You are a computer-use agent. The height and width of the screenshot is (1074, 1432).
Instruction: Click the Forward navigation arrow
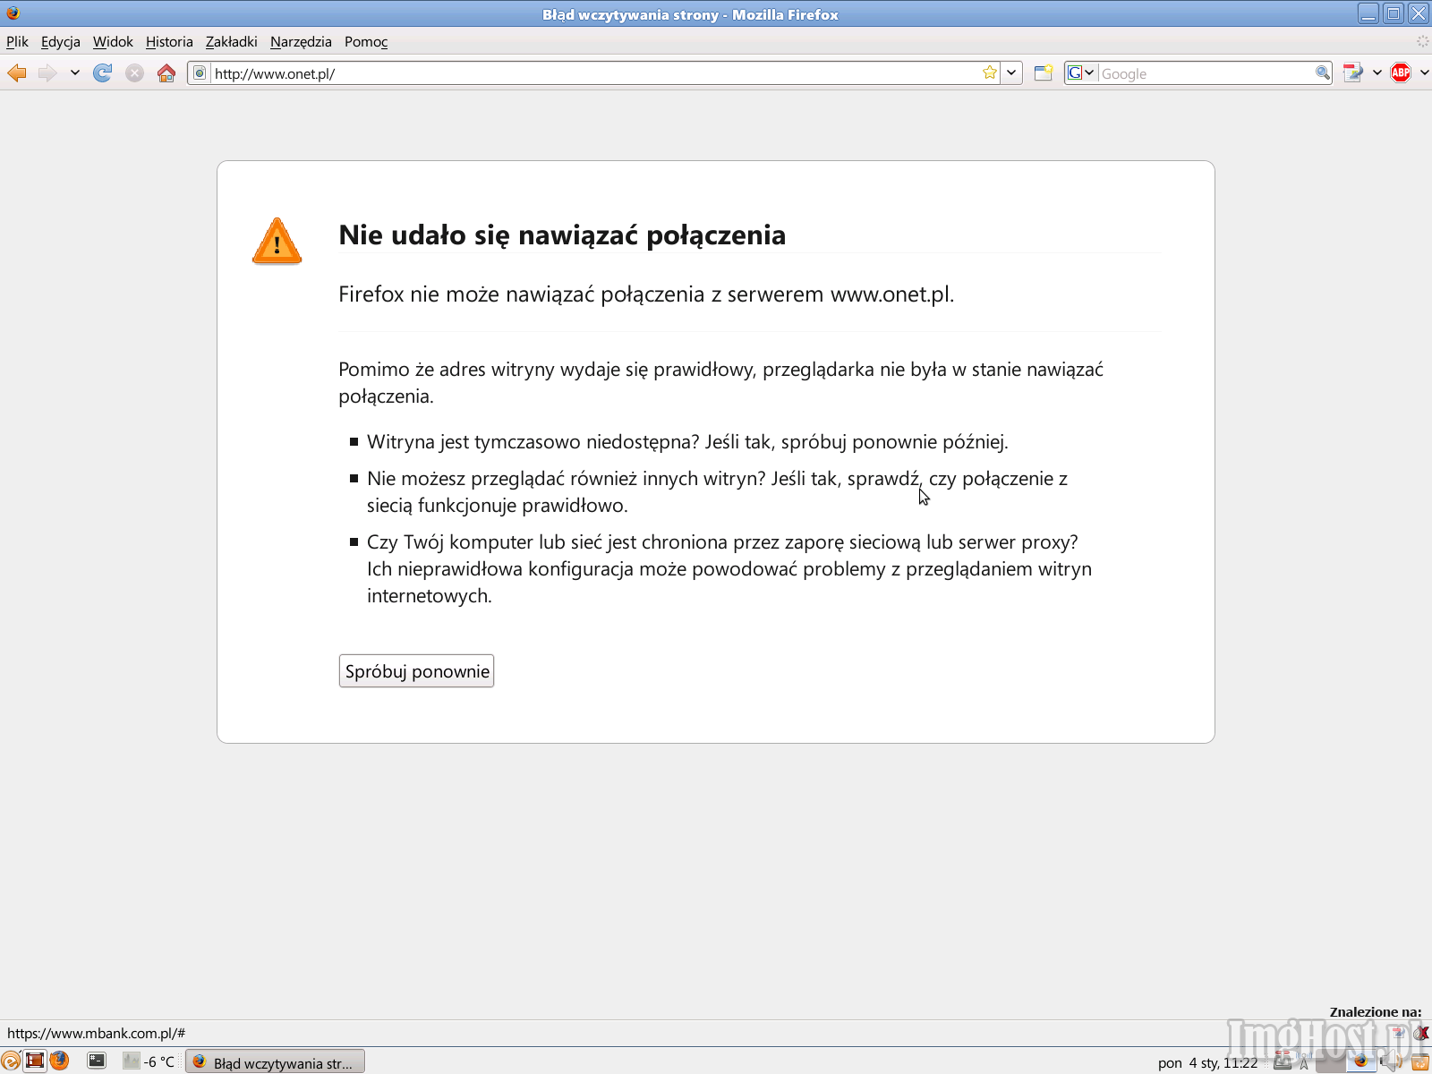click(47, 73)
